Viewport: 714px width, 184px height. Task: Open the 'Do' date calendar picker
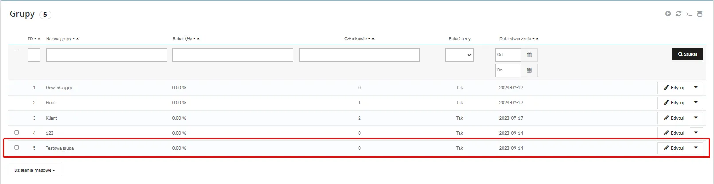(529, 71)
